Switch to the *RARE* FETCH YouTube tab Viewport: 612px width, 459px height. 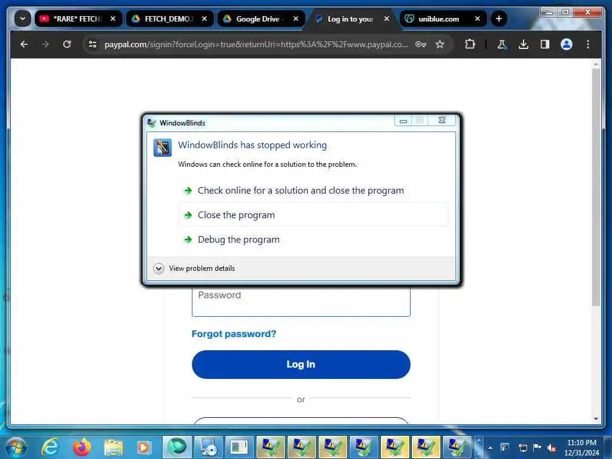78,19
